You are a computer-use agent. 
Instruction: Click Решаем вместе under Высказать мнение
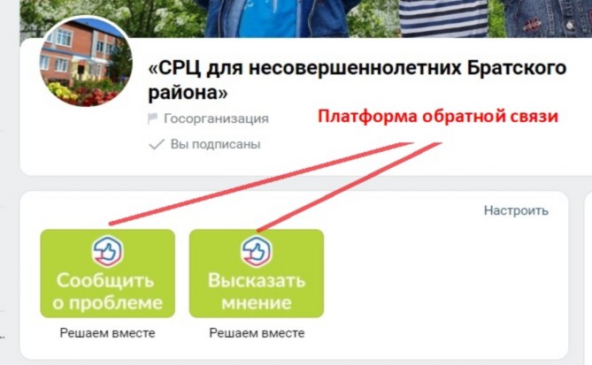click(257, 333)
